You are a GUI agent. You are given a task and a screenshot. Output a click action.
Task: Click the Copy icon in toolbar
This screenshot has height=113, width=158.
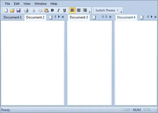coord(40,10)
